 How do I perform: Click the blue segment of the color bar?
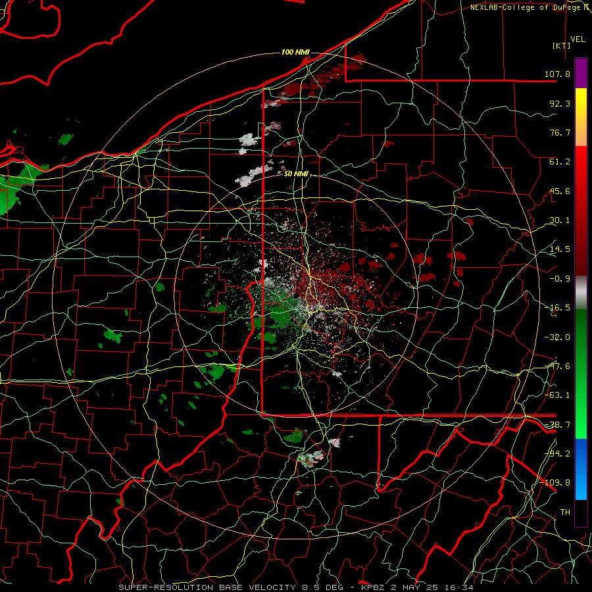(581, 469)
